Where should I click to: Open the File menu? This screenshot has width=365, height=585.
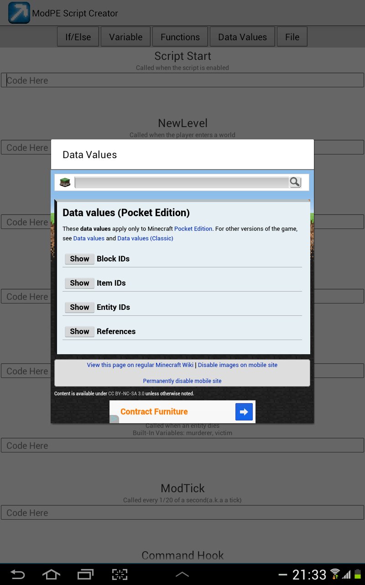tap(292, 37)
